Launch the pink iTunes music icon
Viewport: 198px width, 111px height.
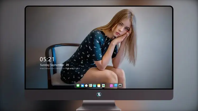(x=111, y=86)
